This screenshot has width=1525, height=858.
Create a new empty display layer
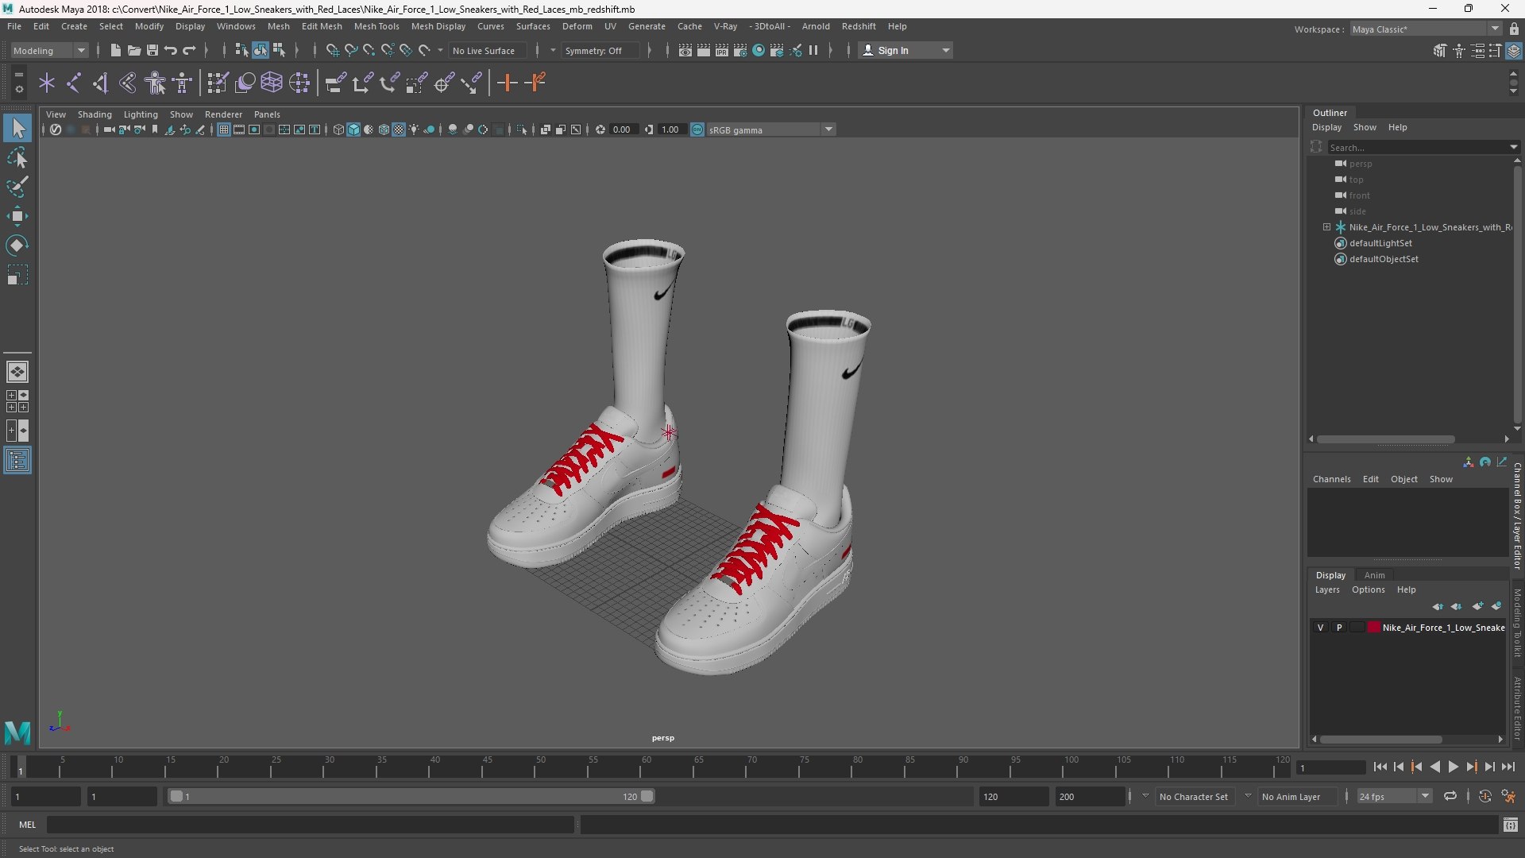(x=1477, y=606)
